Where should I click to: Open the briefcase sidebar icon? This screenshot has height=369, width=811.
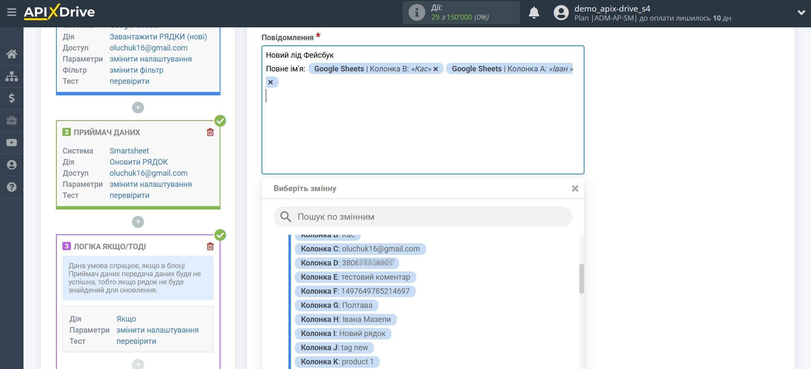pos(12,121)
